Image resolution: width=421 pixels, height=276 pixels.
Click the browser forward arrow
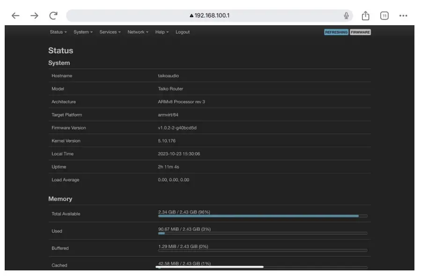[x=34, y=16]
